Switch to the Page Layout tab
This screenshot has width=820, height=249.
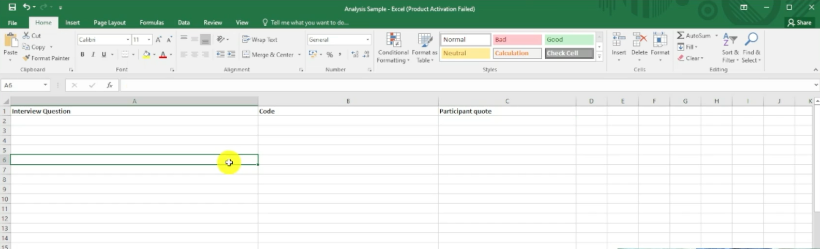coord(110,23)
